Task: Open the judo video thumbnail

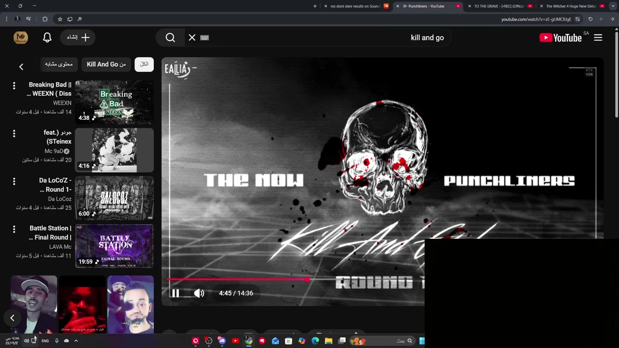Action: pyautogui.click(x=114, y=150)
